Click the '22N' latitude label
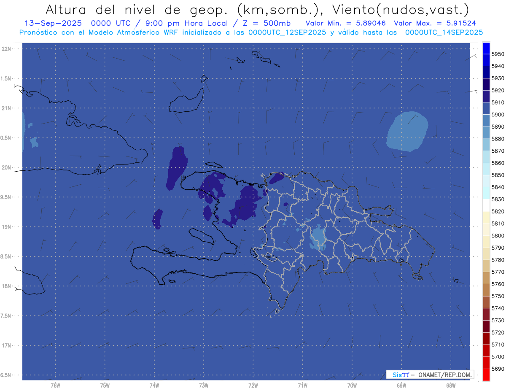This screenshot has width=506, height=391. tap(7, 49)
